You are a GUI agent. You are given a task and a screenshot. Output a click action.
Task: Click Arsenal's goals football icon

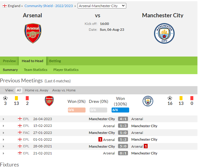click(x=5, y=98)
